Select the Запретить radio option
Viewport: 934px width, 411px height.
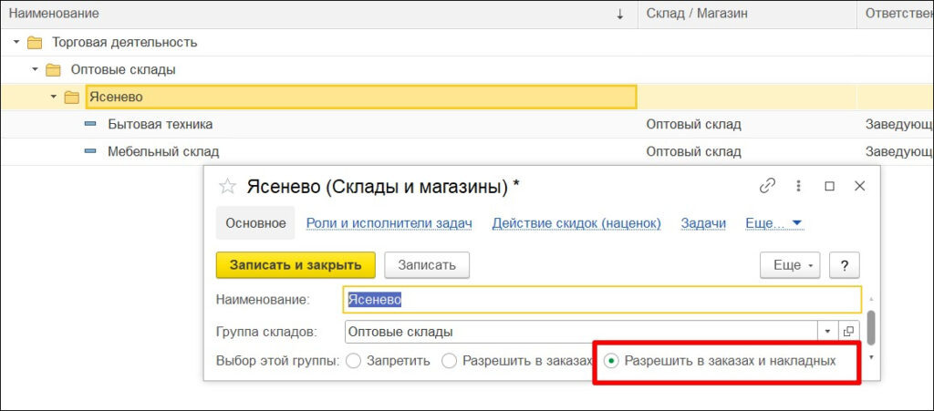(x=353, y=361)
